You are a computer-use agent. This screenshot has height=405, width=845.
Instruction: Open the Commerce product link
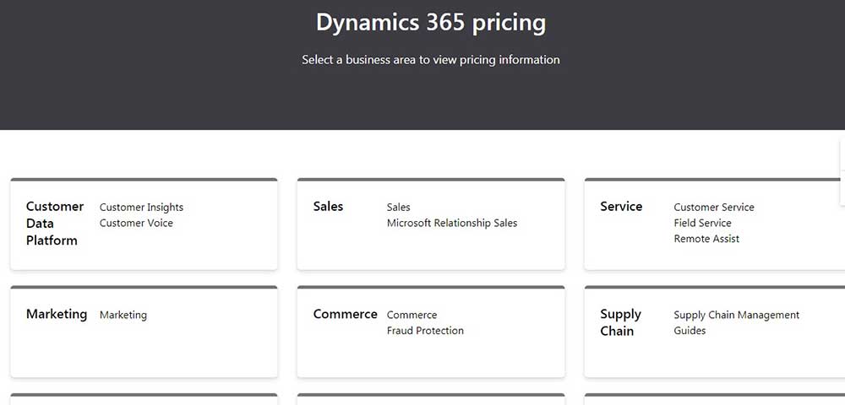pyautogui.click(x=412, y=315)
